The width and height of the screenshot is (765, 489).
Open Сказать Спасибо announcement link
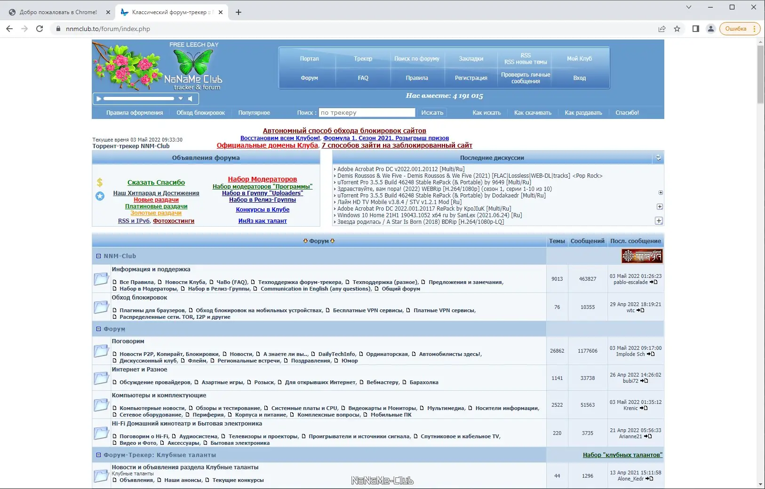pyautogui.click(x=156, y=182)
